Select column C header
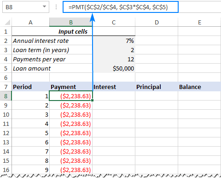Image resolution: width=221 pixels, height=178 pixels. (x=114, y=22)
